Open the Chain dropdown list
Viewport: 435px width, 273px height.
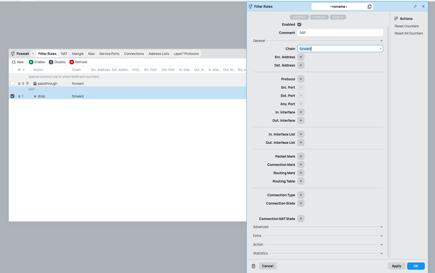pos(380,49)
